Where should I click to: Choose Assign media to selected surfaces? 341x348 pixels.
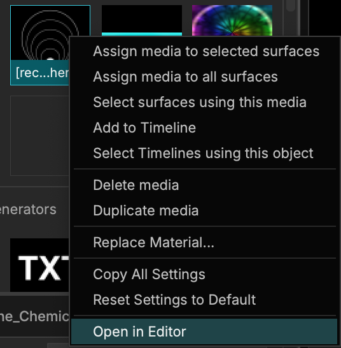tap(206, 51)
